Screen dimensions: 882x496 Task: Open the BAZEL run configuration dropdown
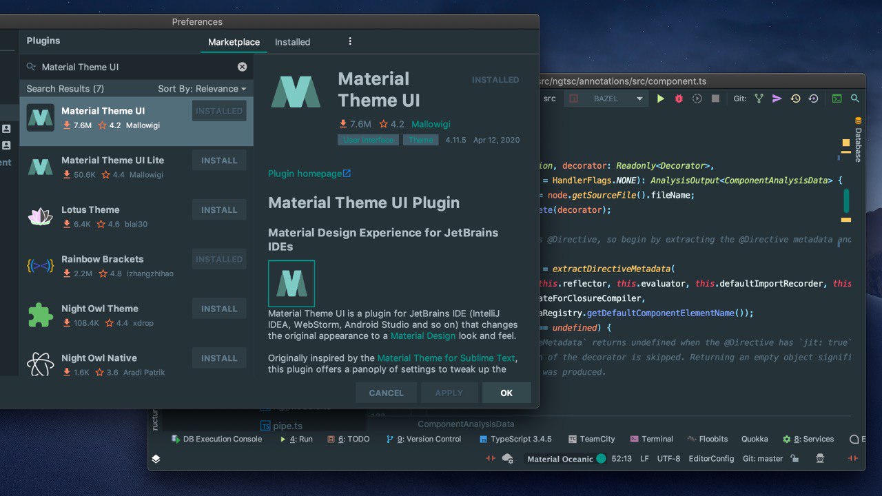point(605,99)
